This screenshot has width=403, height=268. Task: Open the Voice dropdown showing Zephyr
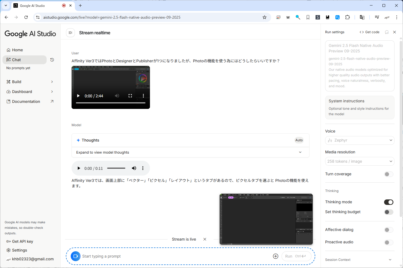(359, 140)
